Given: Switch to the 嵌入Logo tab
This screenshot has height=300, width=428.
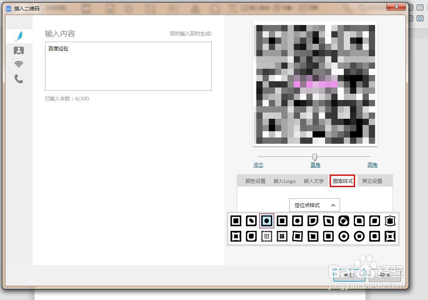Looking at the screenshot, I should (285, 181).
